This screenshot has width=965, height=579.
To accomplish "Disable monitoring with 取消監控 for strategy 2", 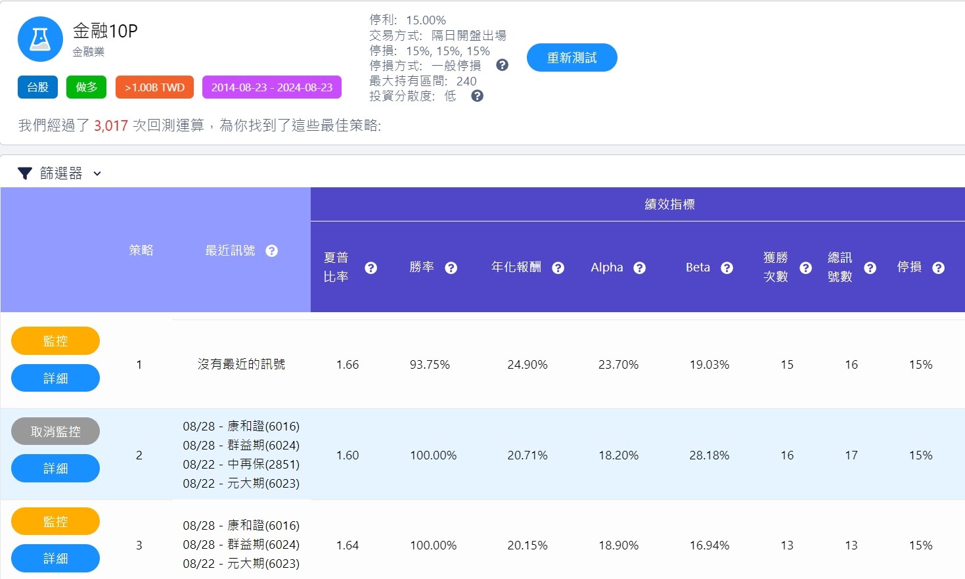I will tap(55, 432).
